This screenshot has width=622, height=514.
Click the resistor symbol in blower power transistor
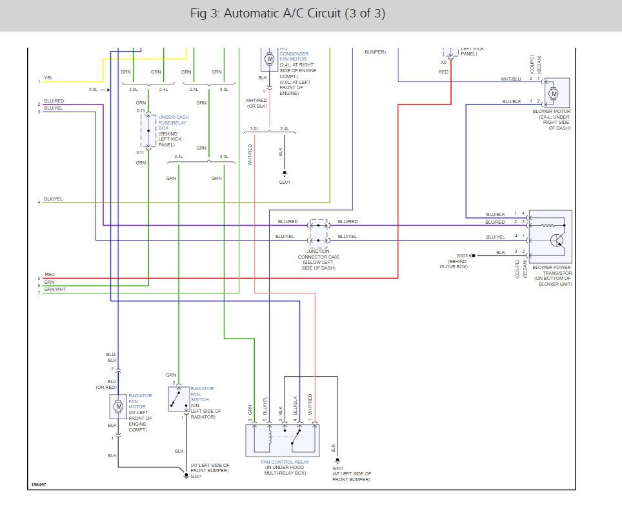(548, 225)
